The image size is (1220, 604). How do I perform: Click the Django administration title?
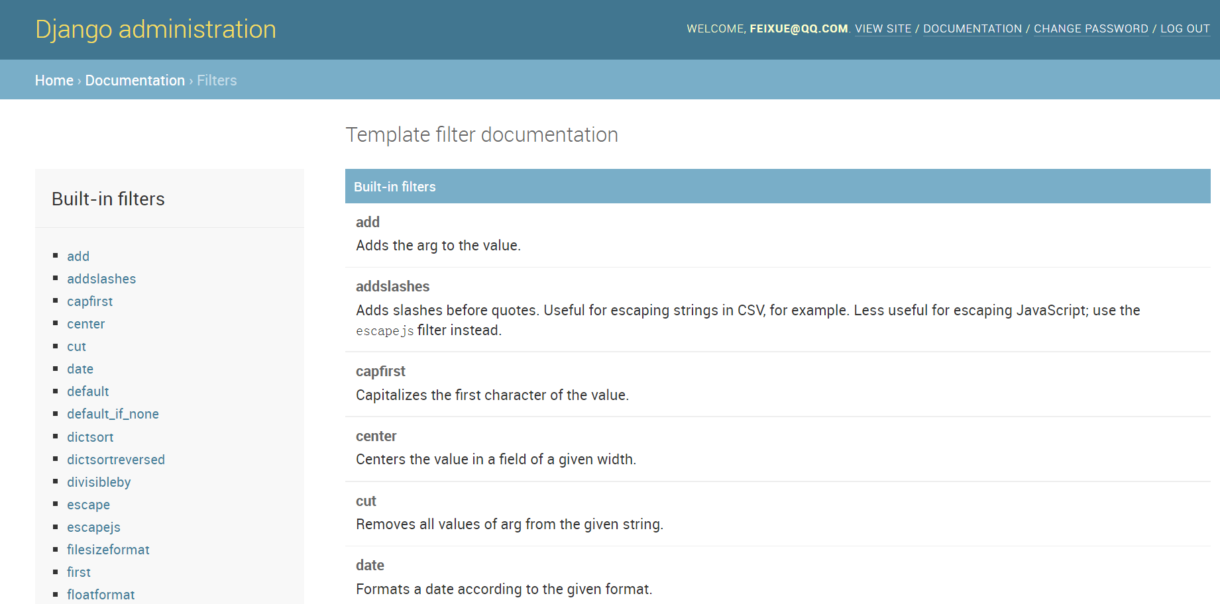156,29
